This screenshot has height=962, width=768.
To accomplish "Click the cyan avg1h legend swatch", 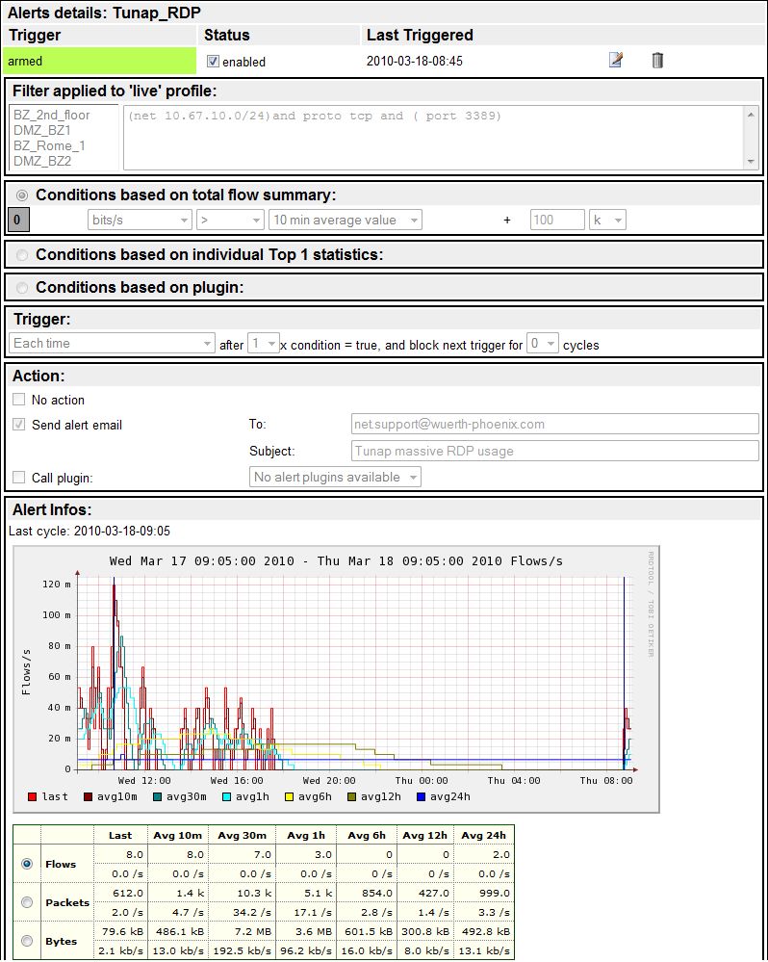I will click(x=227, y=797).
